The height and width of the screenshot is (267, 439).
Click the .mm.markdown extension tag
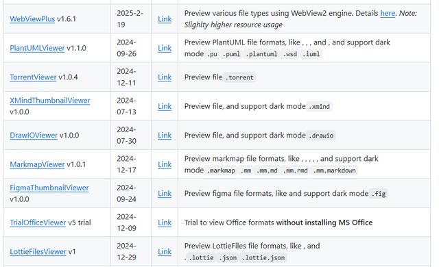click(x=334, y=170)
